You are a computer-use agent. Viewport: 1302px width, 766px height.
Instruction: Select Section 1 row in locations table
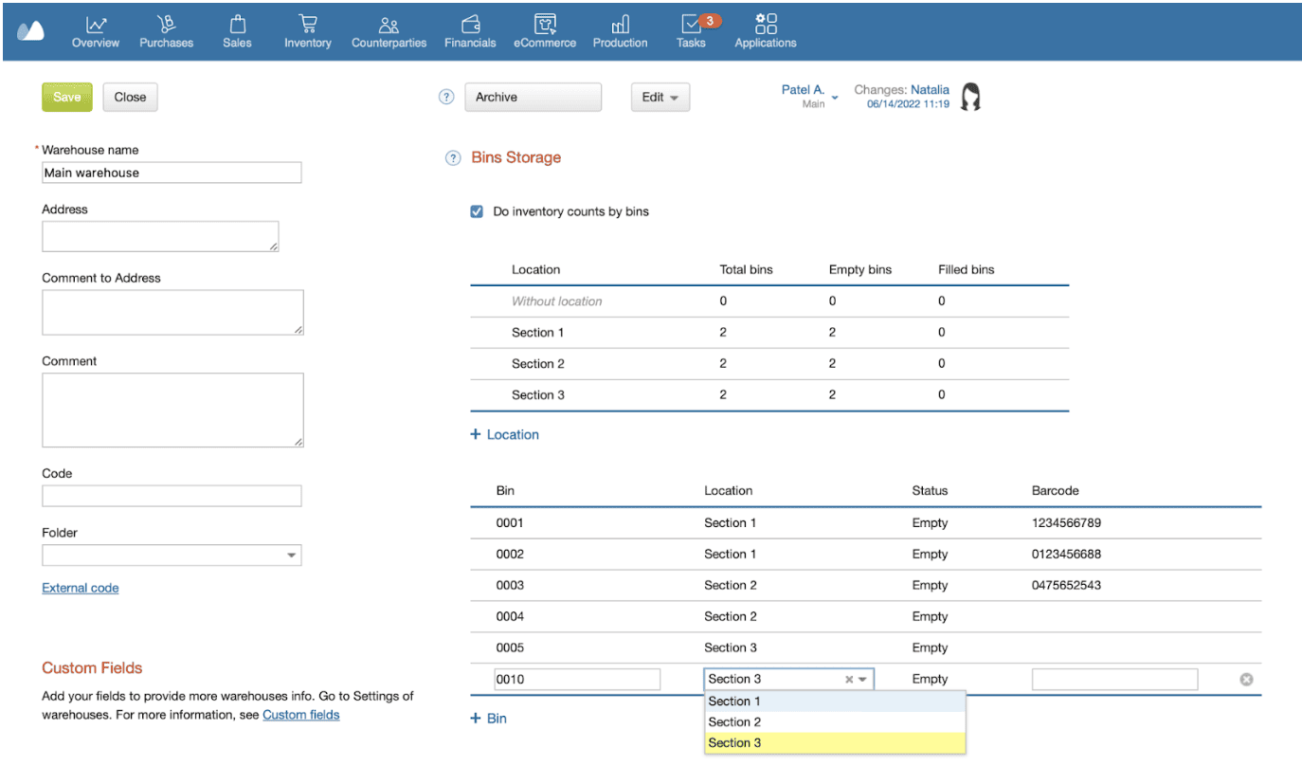point(769,333)
